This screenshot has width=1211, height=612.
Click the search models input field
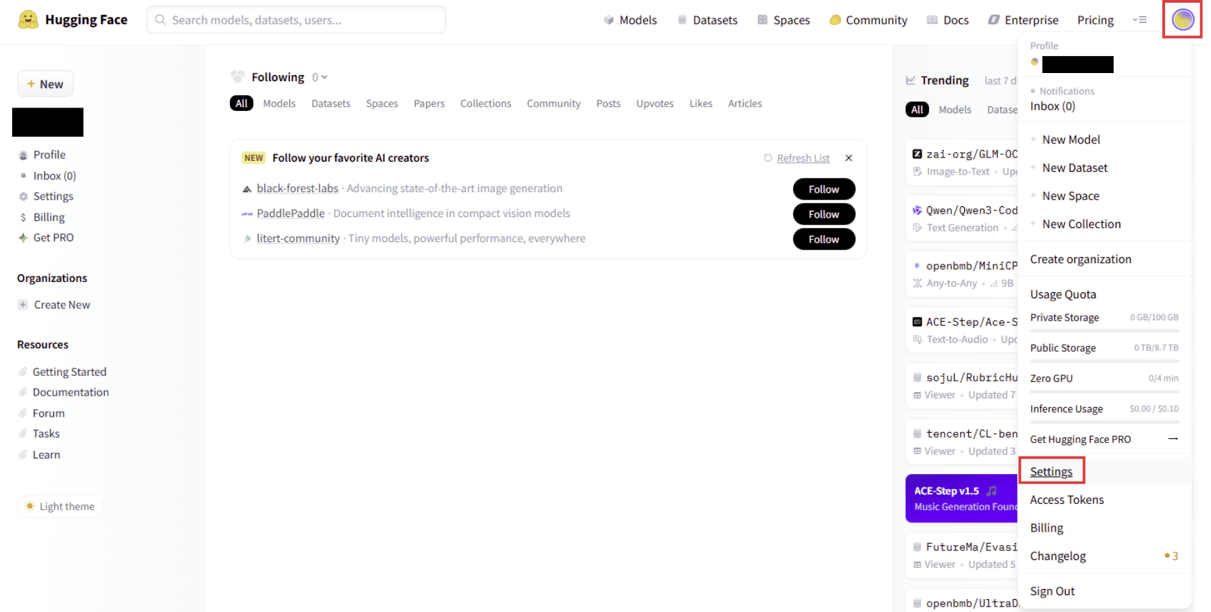pos(296,20)
